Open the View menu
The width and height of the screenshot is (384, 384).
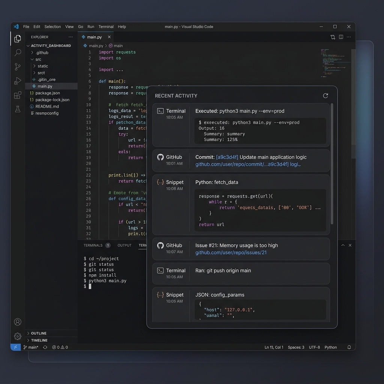tap(69, 27)
